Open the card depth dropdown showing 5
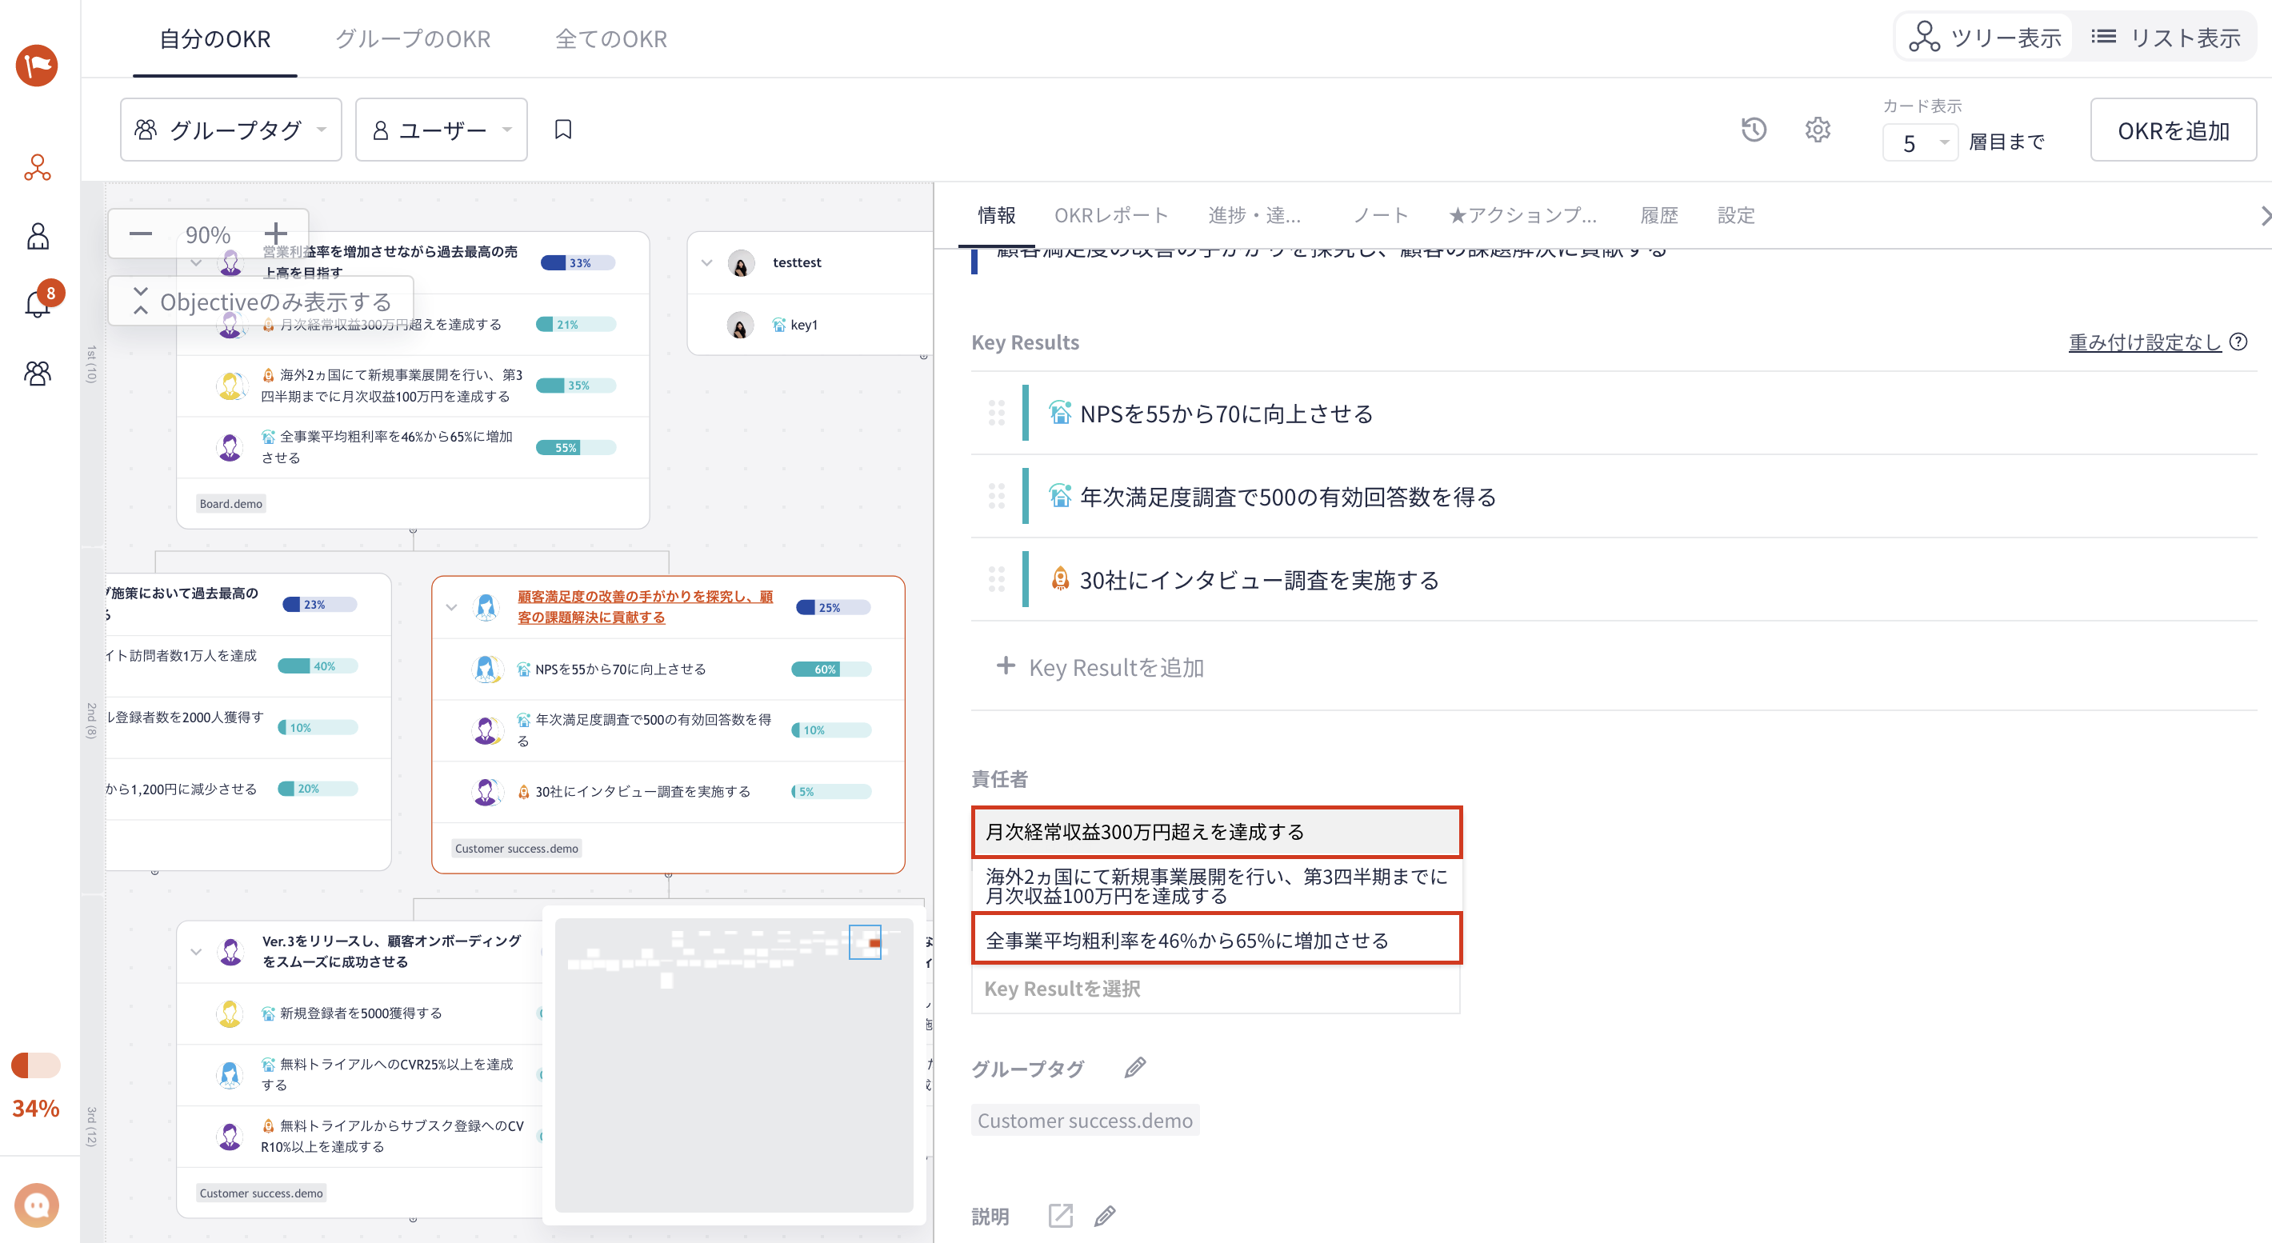The height and width of the screenshot is (1243, 2272). tap(1920, 143)
